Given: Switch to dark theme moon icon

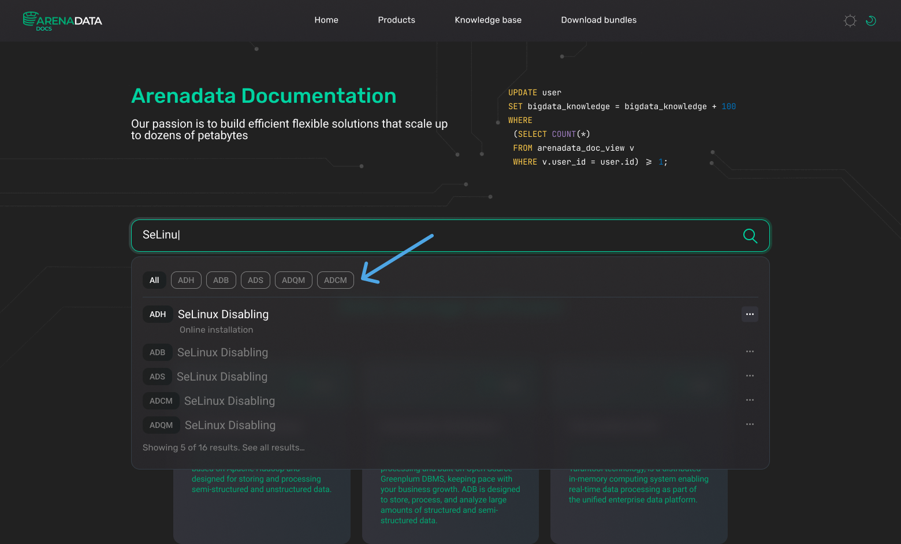Looking at the screenshot, I should (871, 21).
